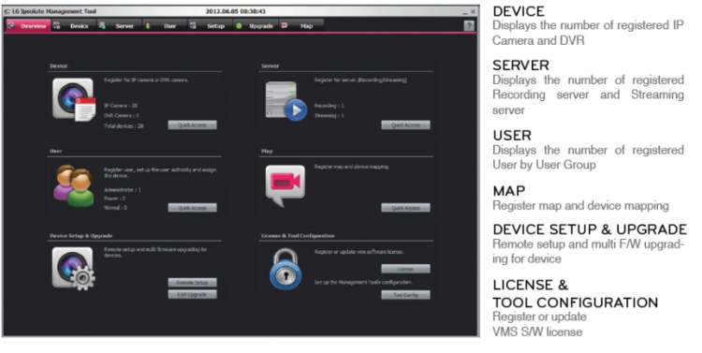Click the 'DVR Camera : 0' text
702x353 pixels.
point(122,115)
